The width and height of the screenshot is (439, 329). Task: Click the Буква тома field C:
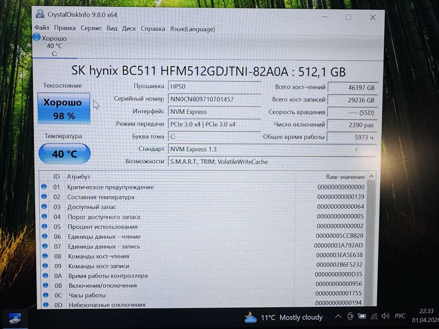[215, 136]
